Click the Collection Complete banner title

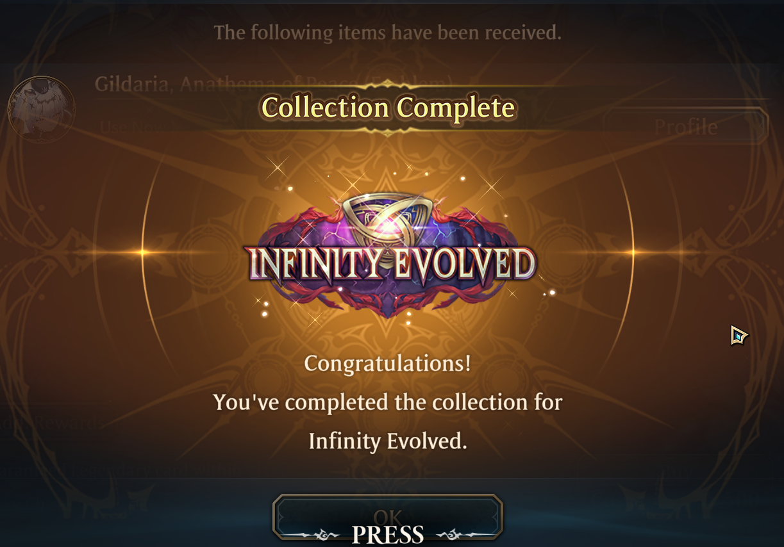coord(387,107)
